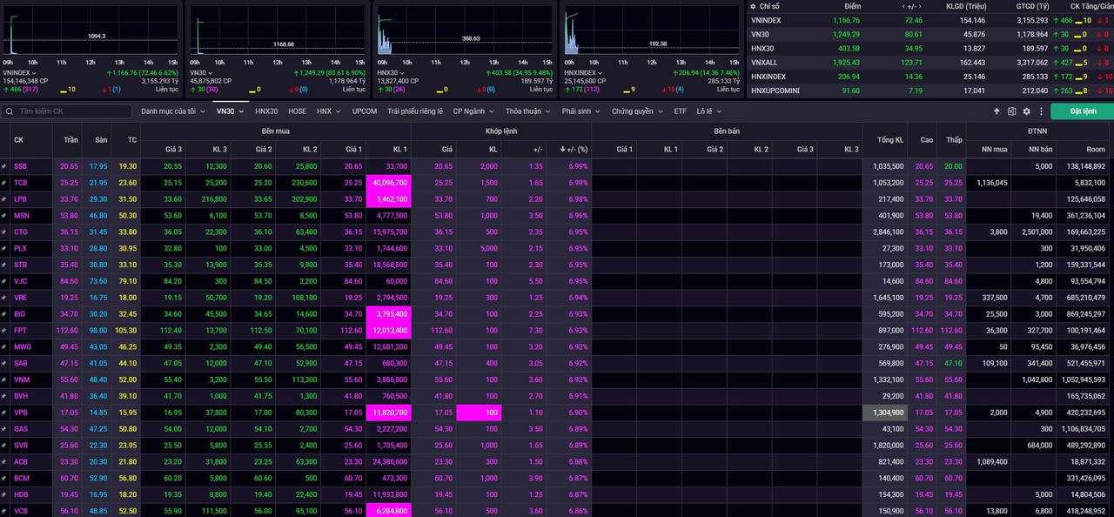This screenshot has height=517, width=1114.
Task: Pin the TCB stock row
Action: (x=4, y=183)
